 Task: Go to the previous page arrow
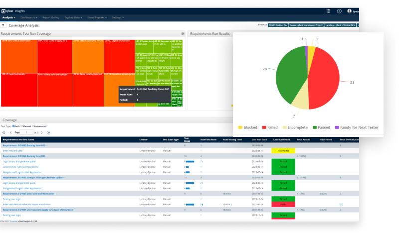[10, 133]
